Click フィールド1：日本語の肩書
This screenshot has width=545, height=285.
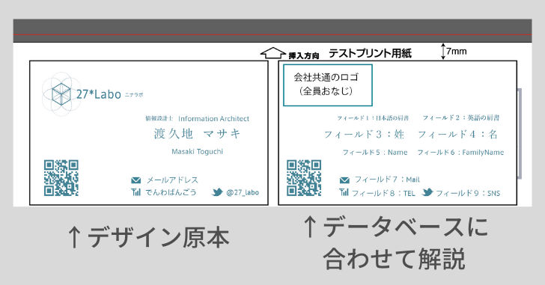pyautogui.click(x=373, y=118)
